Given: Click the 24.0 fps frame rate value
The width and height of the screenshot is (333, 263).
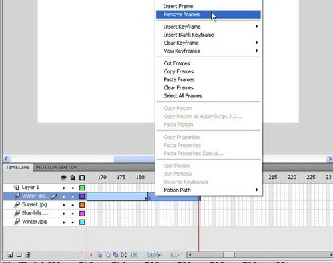Looking at the screenshot, I should [x=155, y=255].
